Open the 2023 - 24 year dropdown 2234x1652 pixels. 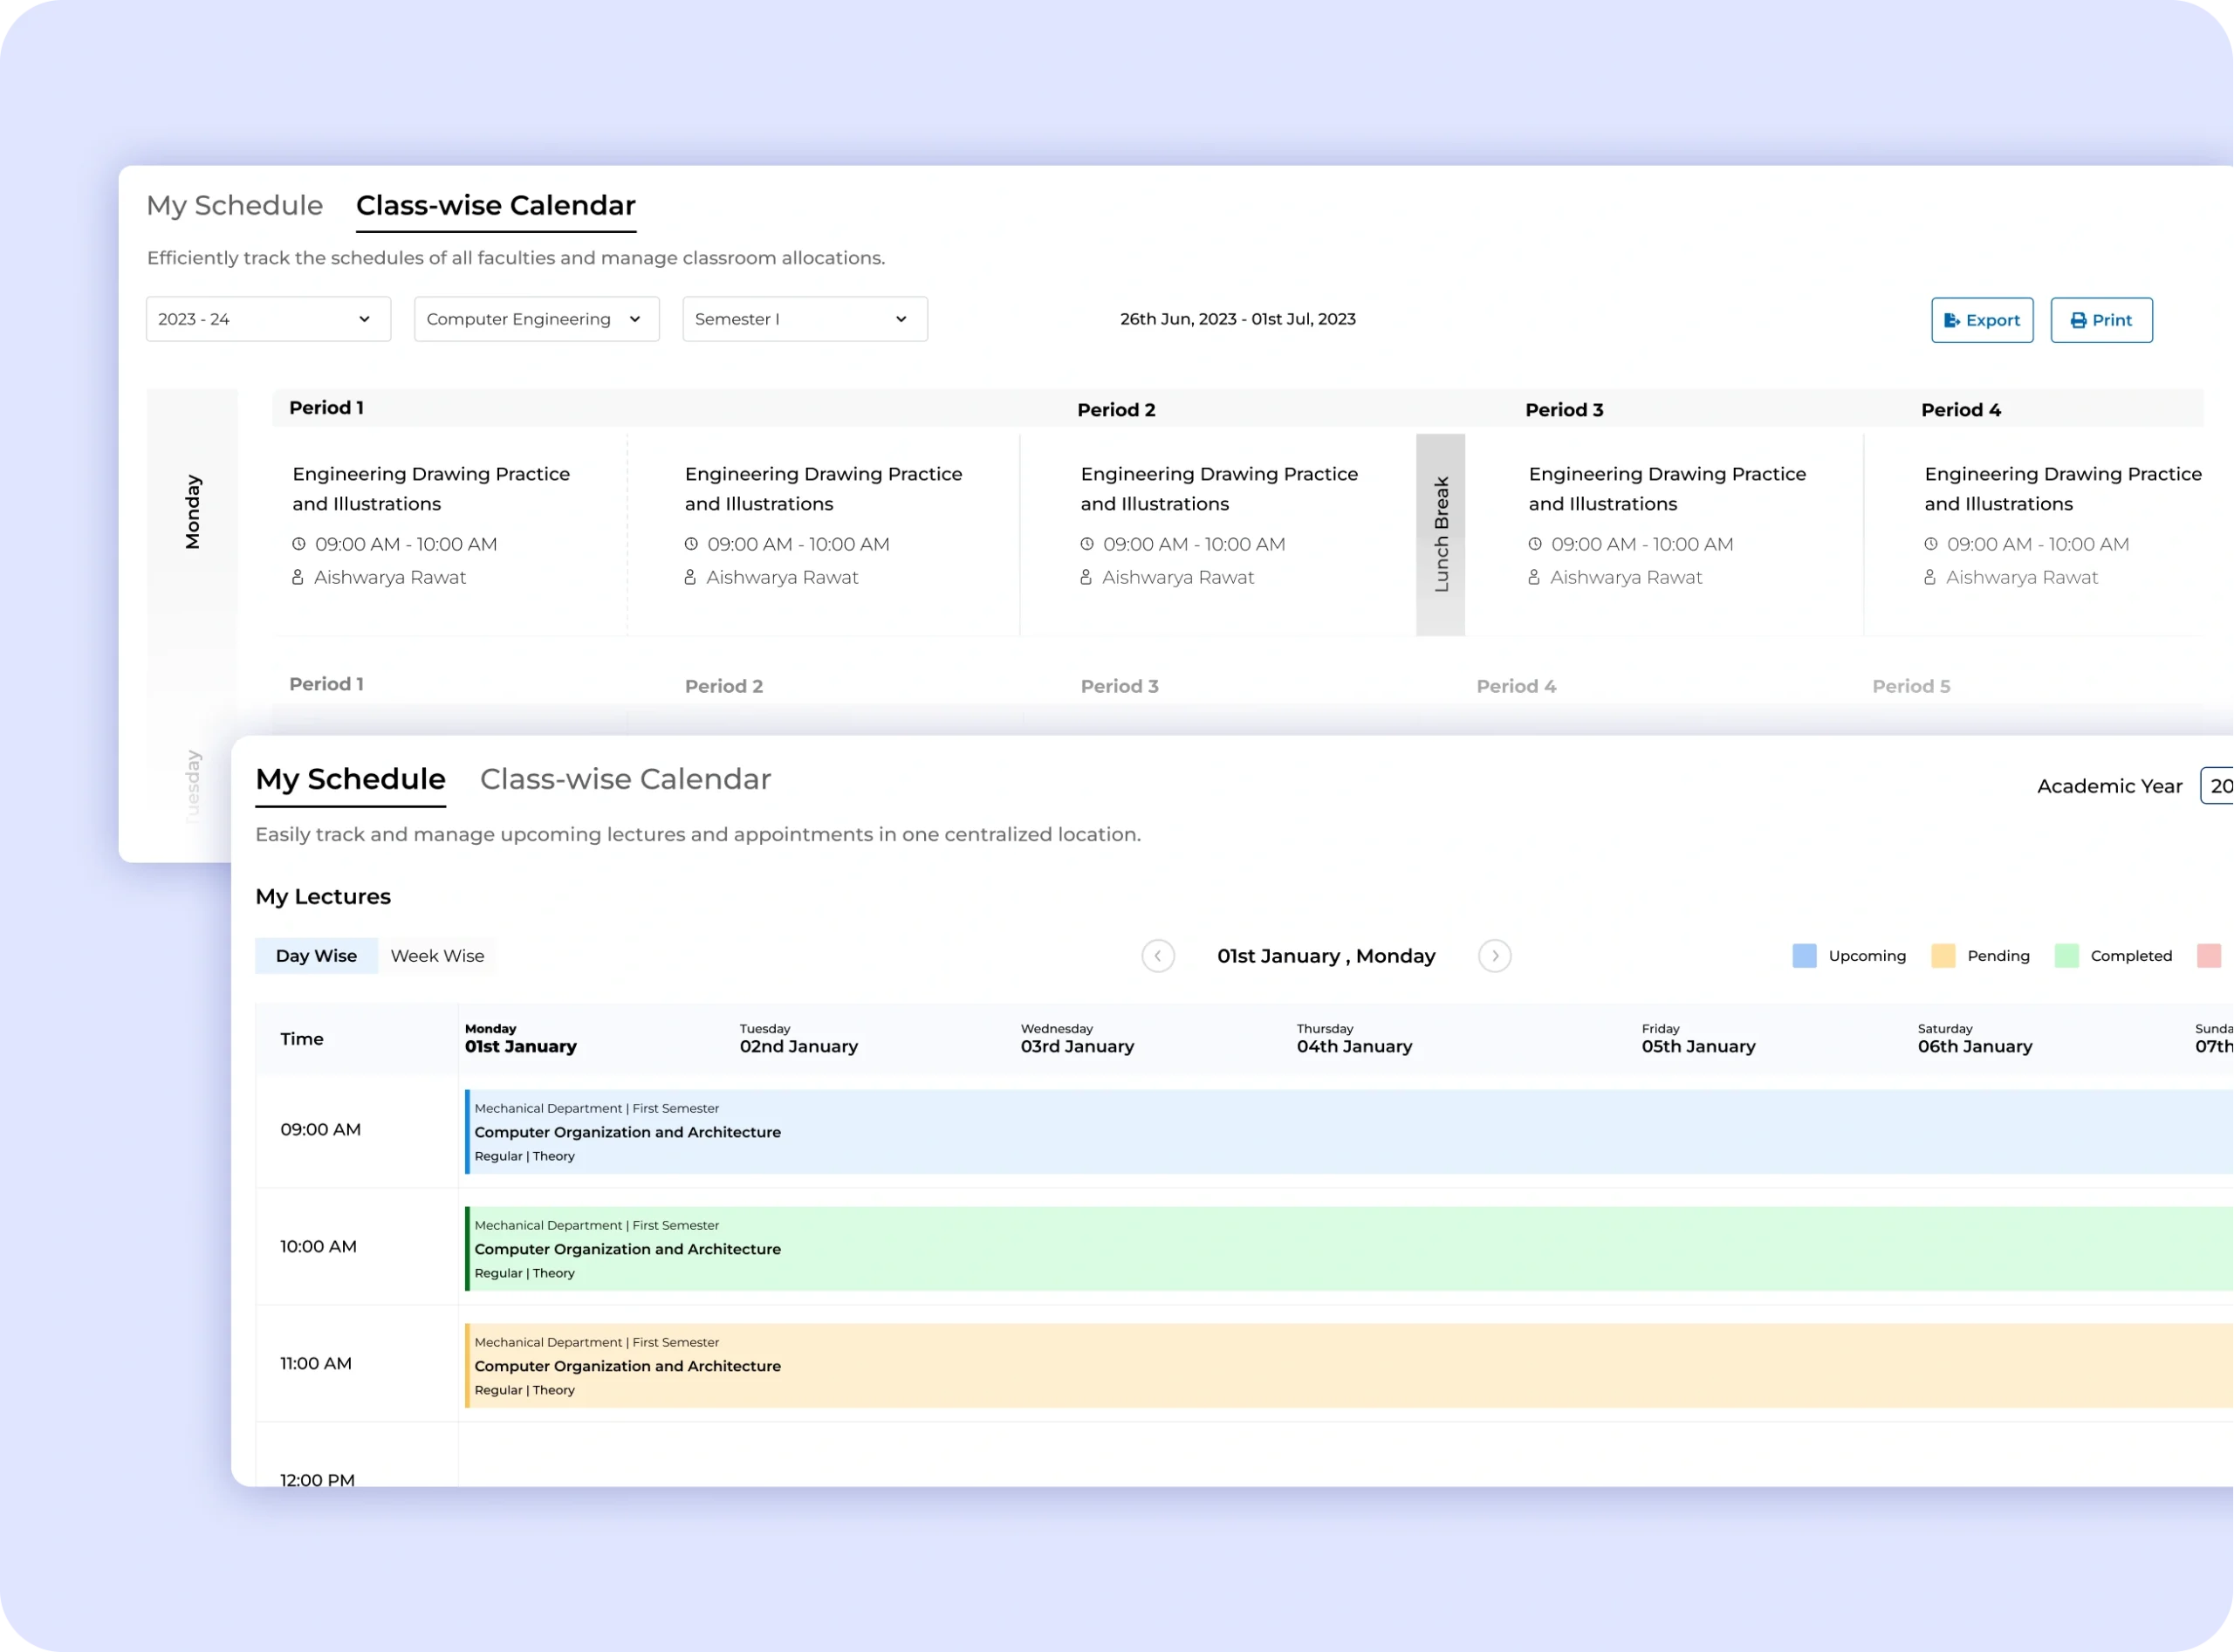point(268,319)
